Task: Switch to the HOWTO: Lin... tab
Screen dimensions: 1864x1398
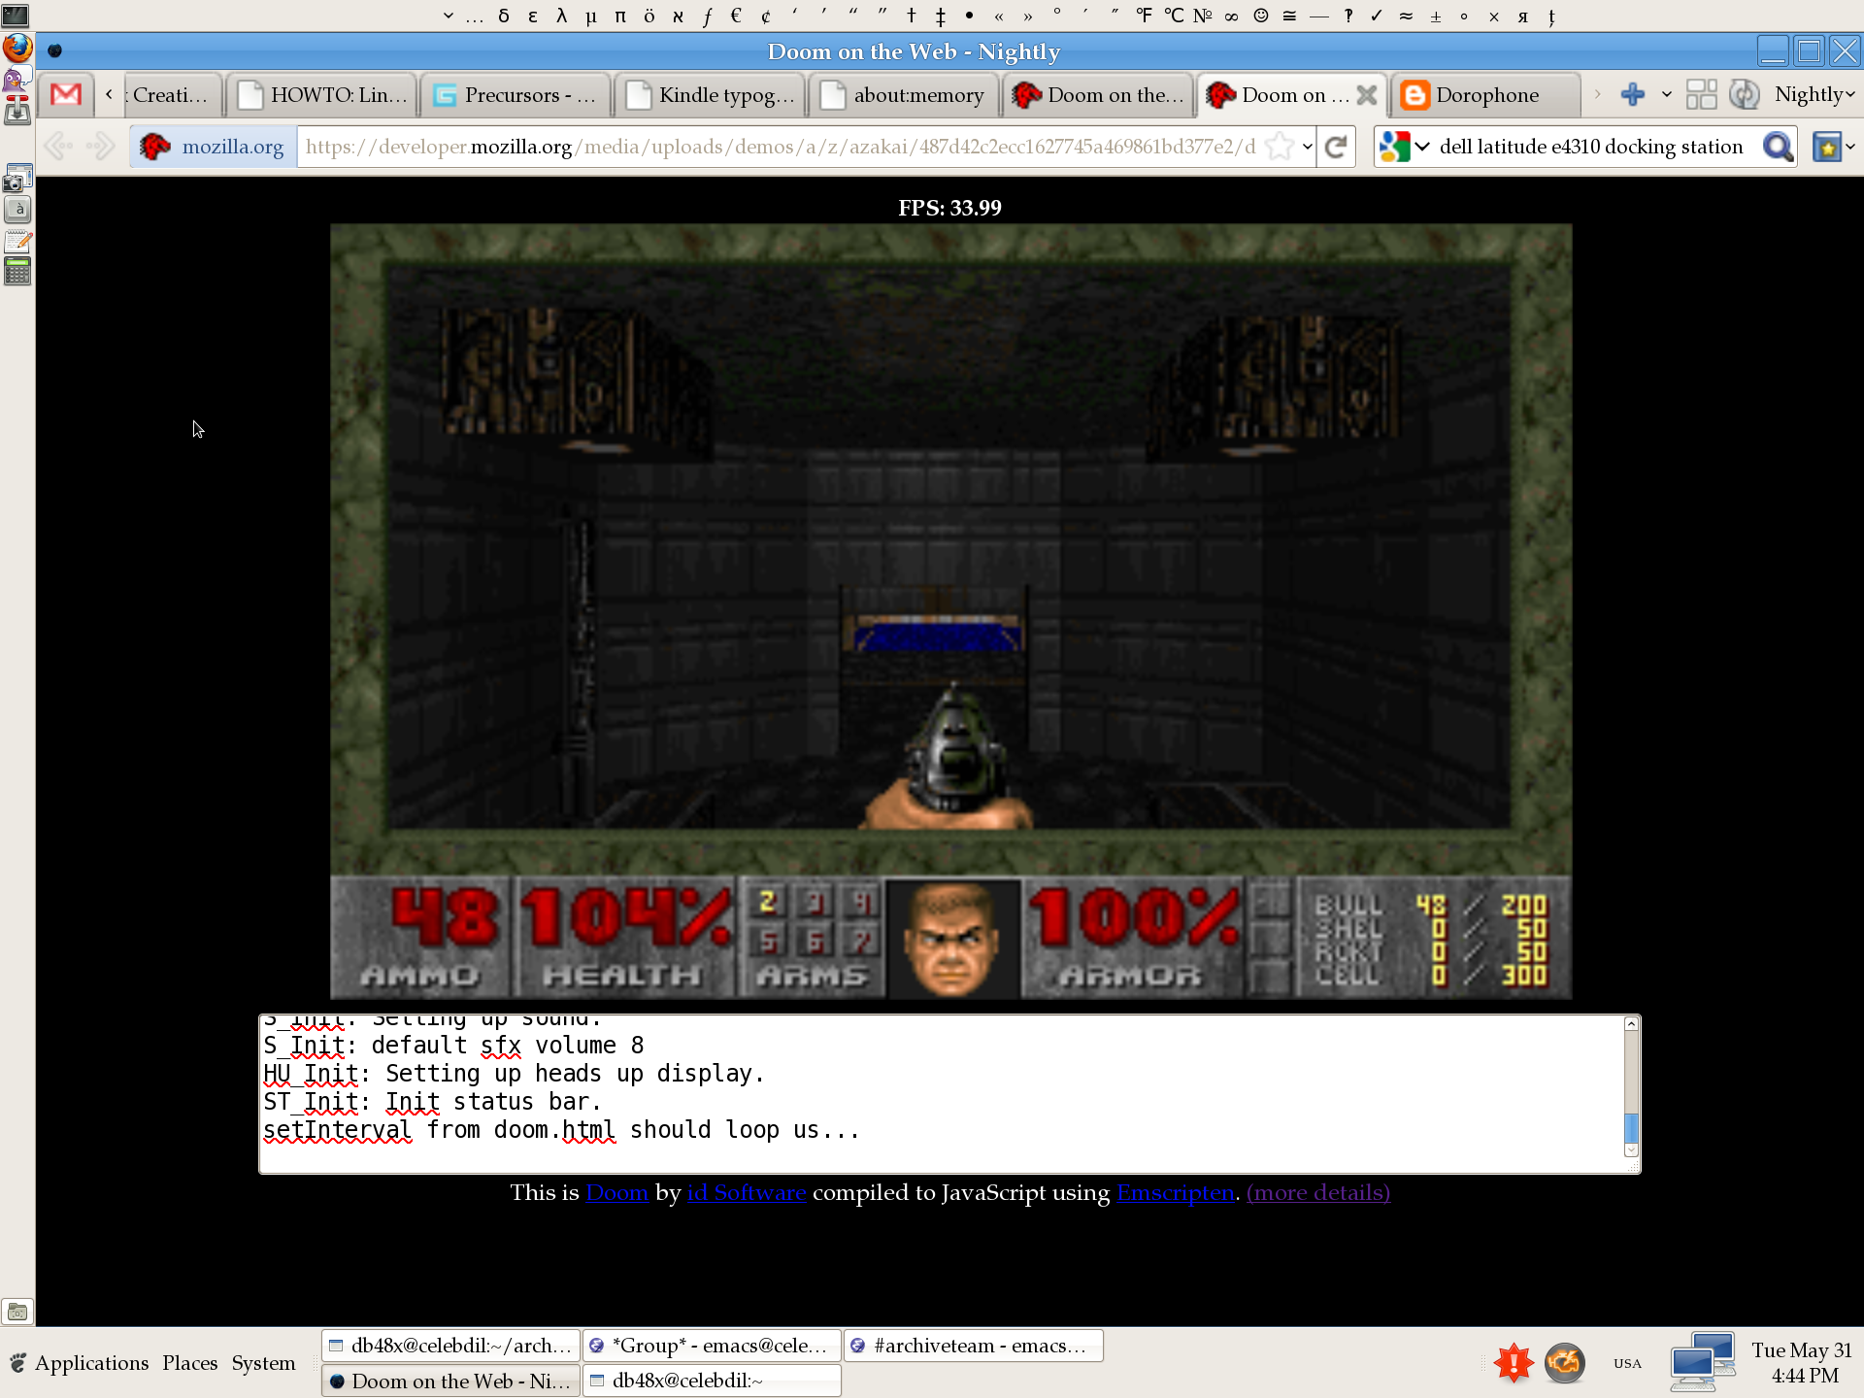Action: (x=322, y=94)
